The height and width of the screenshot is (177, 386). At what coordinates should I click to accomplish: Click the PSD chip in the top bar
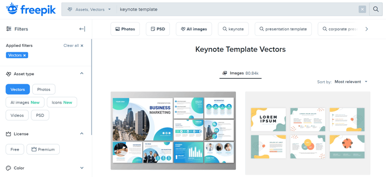pyautogui.click(x=158, y=29)
